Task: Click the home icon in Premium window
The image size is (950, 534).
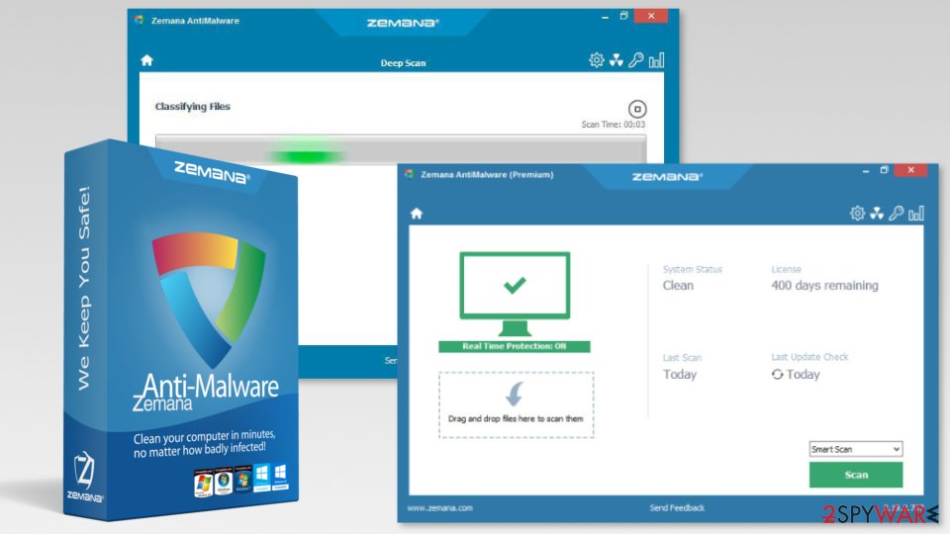Action: (x=417, y=214)
